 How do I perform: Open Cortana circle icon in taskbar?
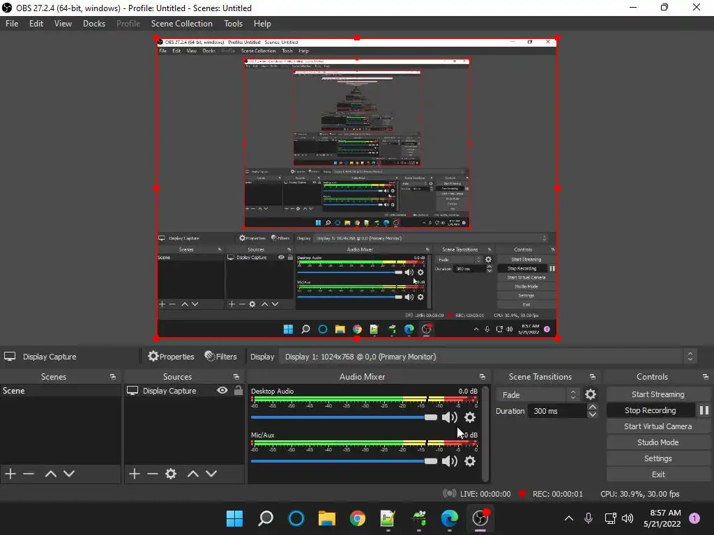pos(296,518)
